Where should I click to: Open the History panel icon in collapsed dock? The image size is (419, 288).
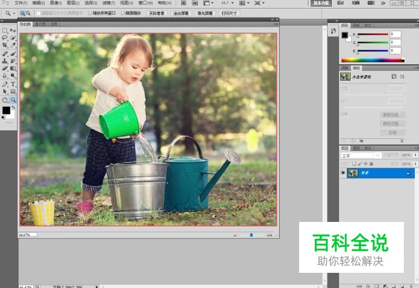click(x=333, y=31)
